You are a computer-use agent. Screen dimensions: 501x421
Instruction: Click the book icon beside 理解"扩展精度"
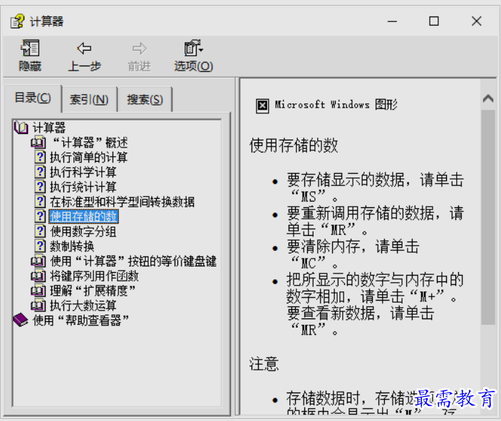click(38, 291)
